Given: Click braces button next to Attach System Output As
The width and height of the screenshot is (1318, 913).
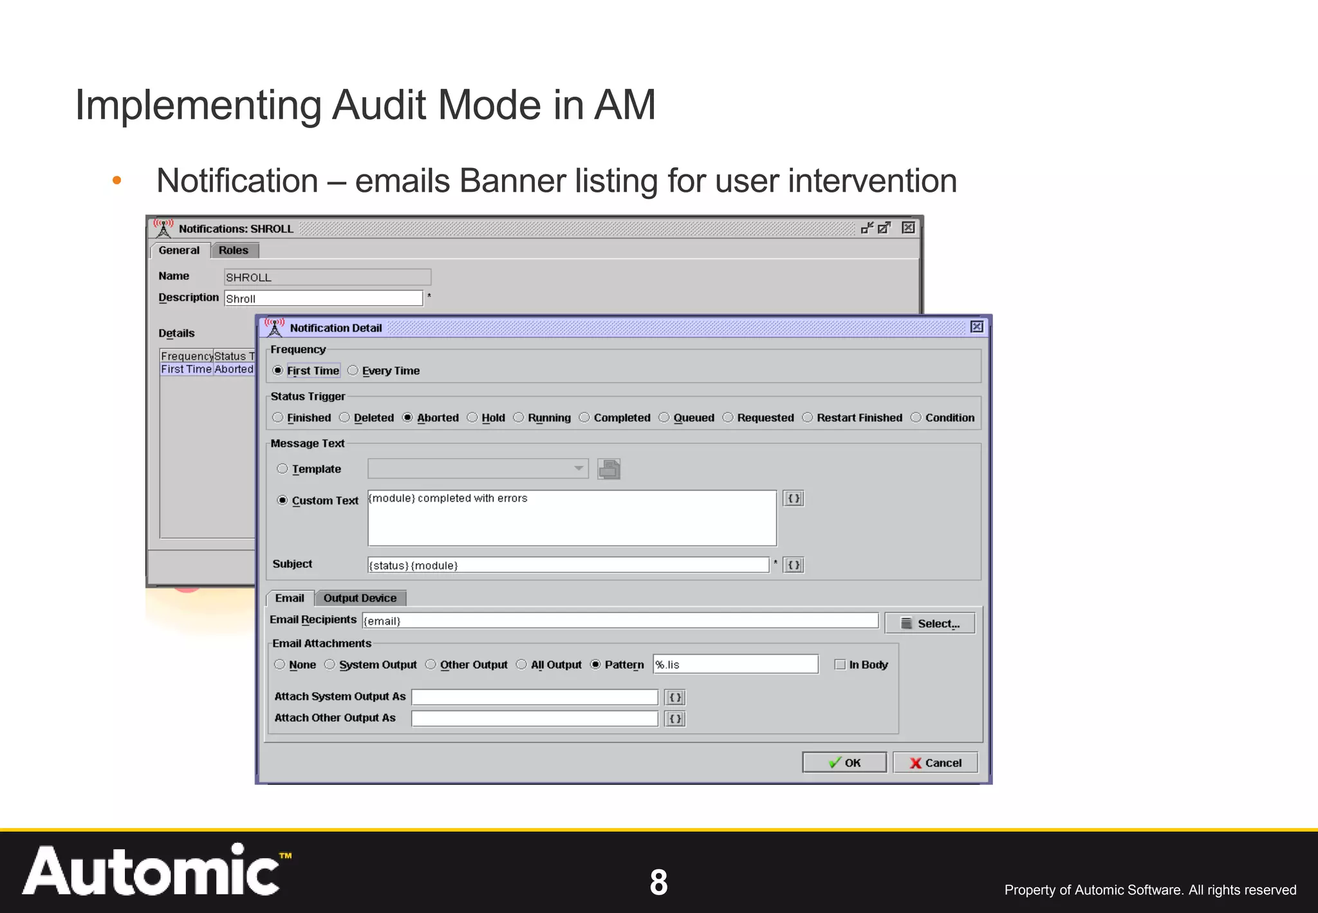Looking at the screenshot, I should (675, 697).
